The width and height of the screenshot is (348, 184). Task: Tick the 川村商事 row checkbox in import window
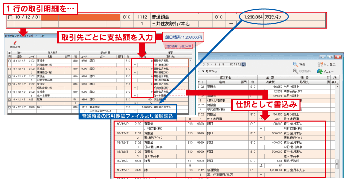[9, 61]
